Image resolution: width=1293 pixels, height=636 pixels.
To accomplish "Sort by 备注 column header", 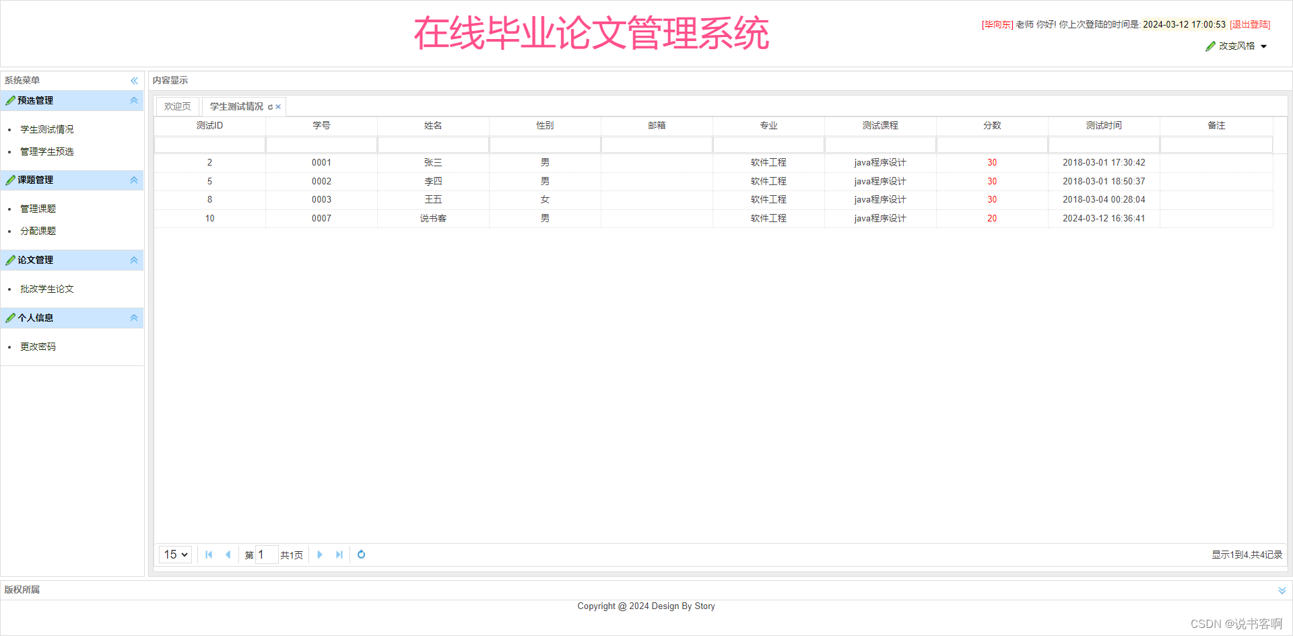I will (1216, 126).
